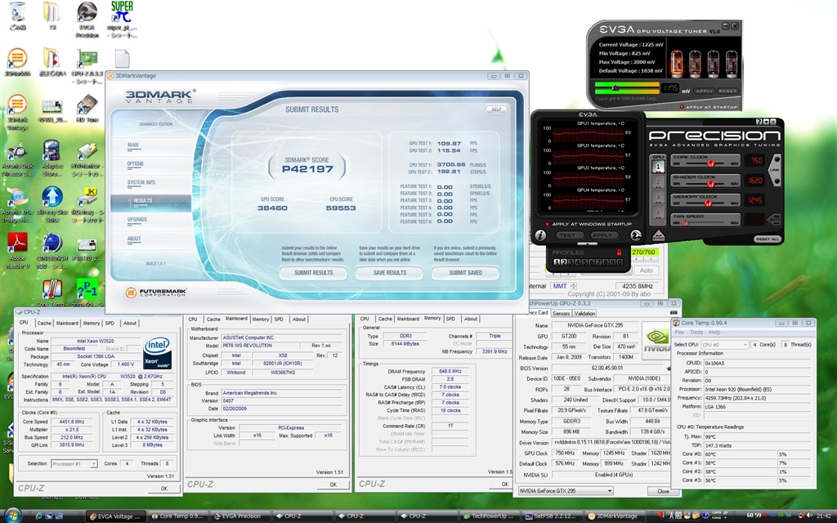Open the 3DMark Vantage desktop shortcut

point(17,104)
